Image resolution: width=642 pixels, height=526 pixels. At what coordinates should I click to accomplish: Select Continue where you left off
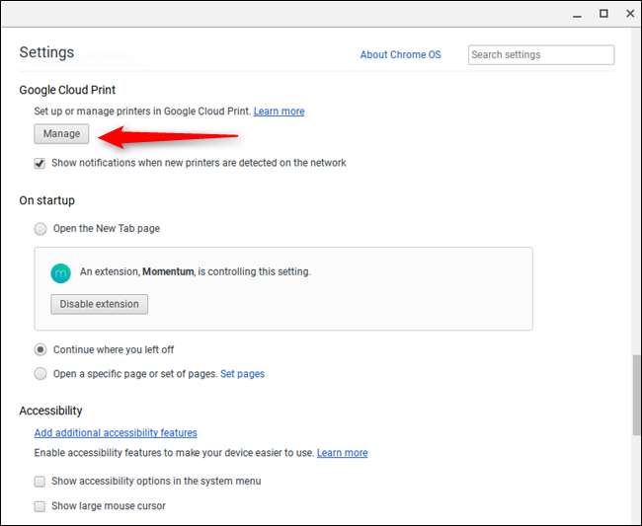(40, 349)
